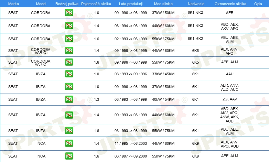Click engine codes cell ending with AUD for Ibiza
Screen dimensions: 269x162
(x=229, y=115)
